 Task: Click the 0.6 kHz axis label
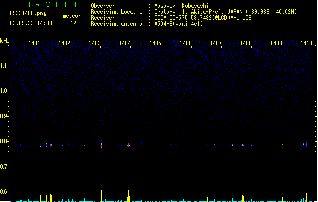4,192
